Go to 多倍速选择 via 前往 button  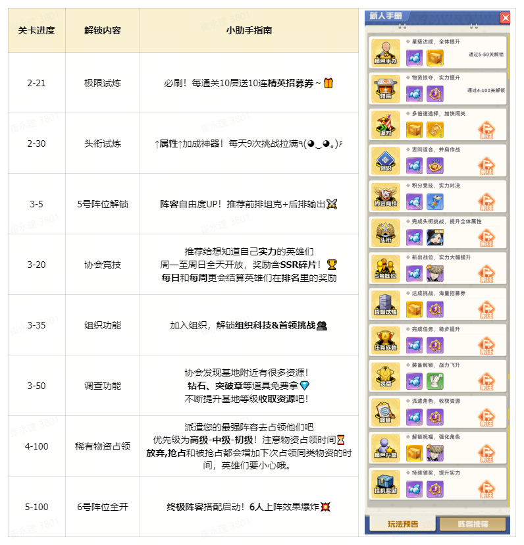486,130
